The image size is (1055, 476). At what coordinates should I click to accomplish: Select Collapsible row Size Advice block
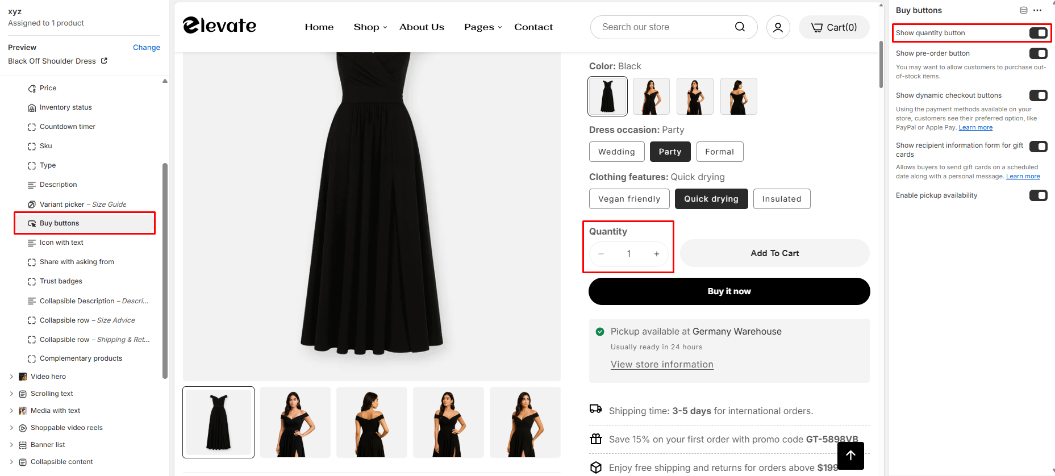coord(87,320)
